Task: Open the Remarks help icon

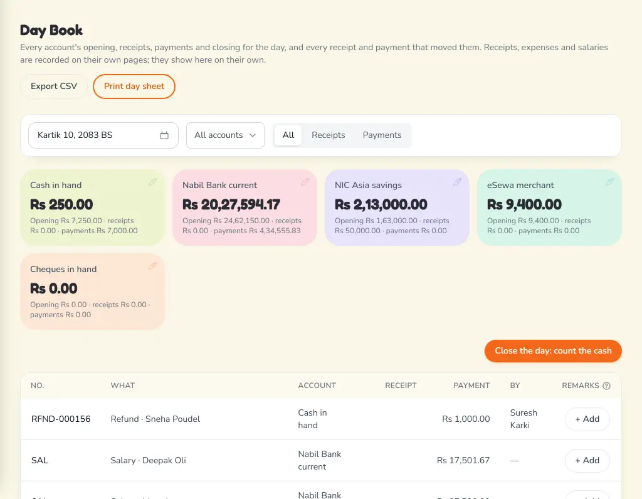Action: 607,386
